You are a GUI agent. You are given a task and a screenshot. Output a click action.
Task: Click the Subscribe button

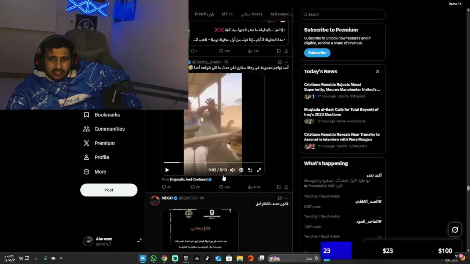[x=317, y=53]
